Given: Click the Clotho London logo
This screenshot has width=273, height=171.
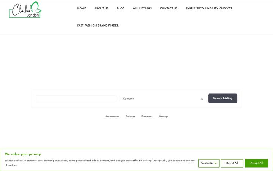Looking at the screenshot, I should pos(25,9).
